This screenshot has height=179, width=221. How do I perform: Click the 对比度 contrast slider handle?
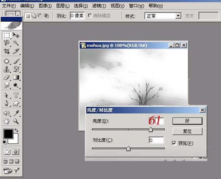coord(128,148)
